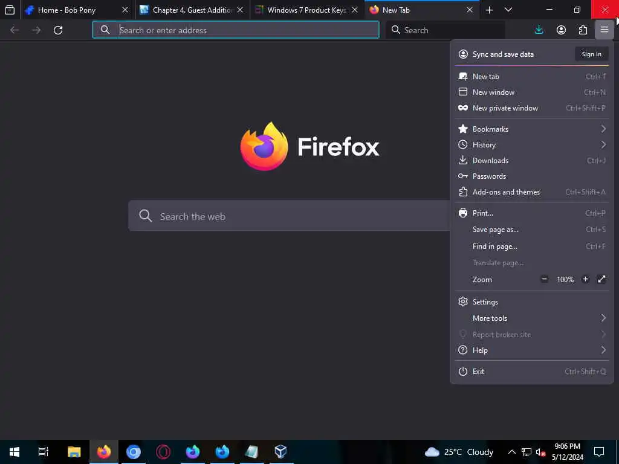This screenshot has height=464, width=619.
Task: Click the Firefox taskbar icon
Action: click(x=104, y=452)
